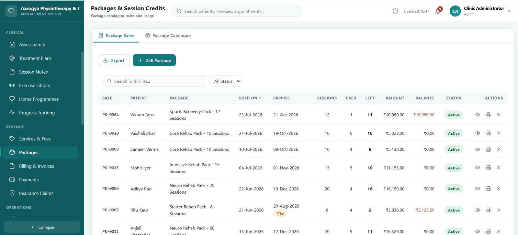Select Packages in the sidebar

(x=40, y=152)
